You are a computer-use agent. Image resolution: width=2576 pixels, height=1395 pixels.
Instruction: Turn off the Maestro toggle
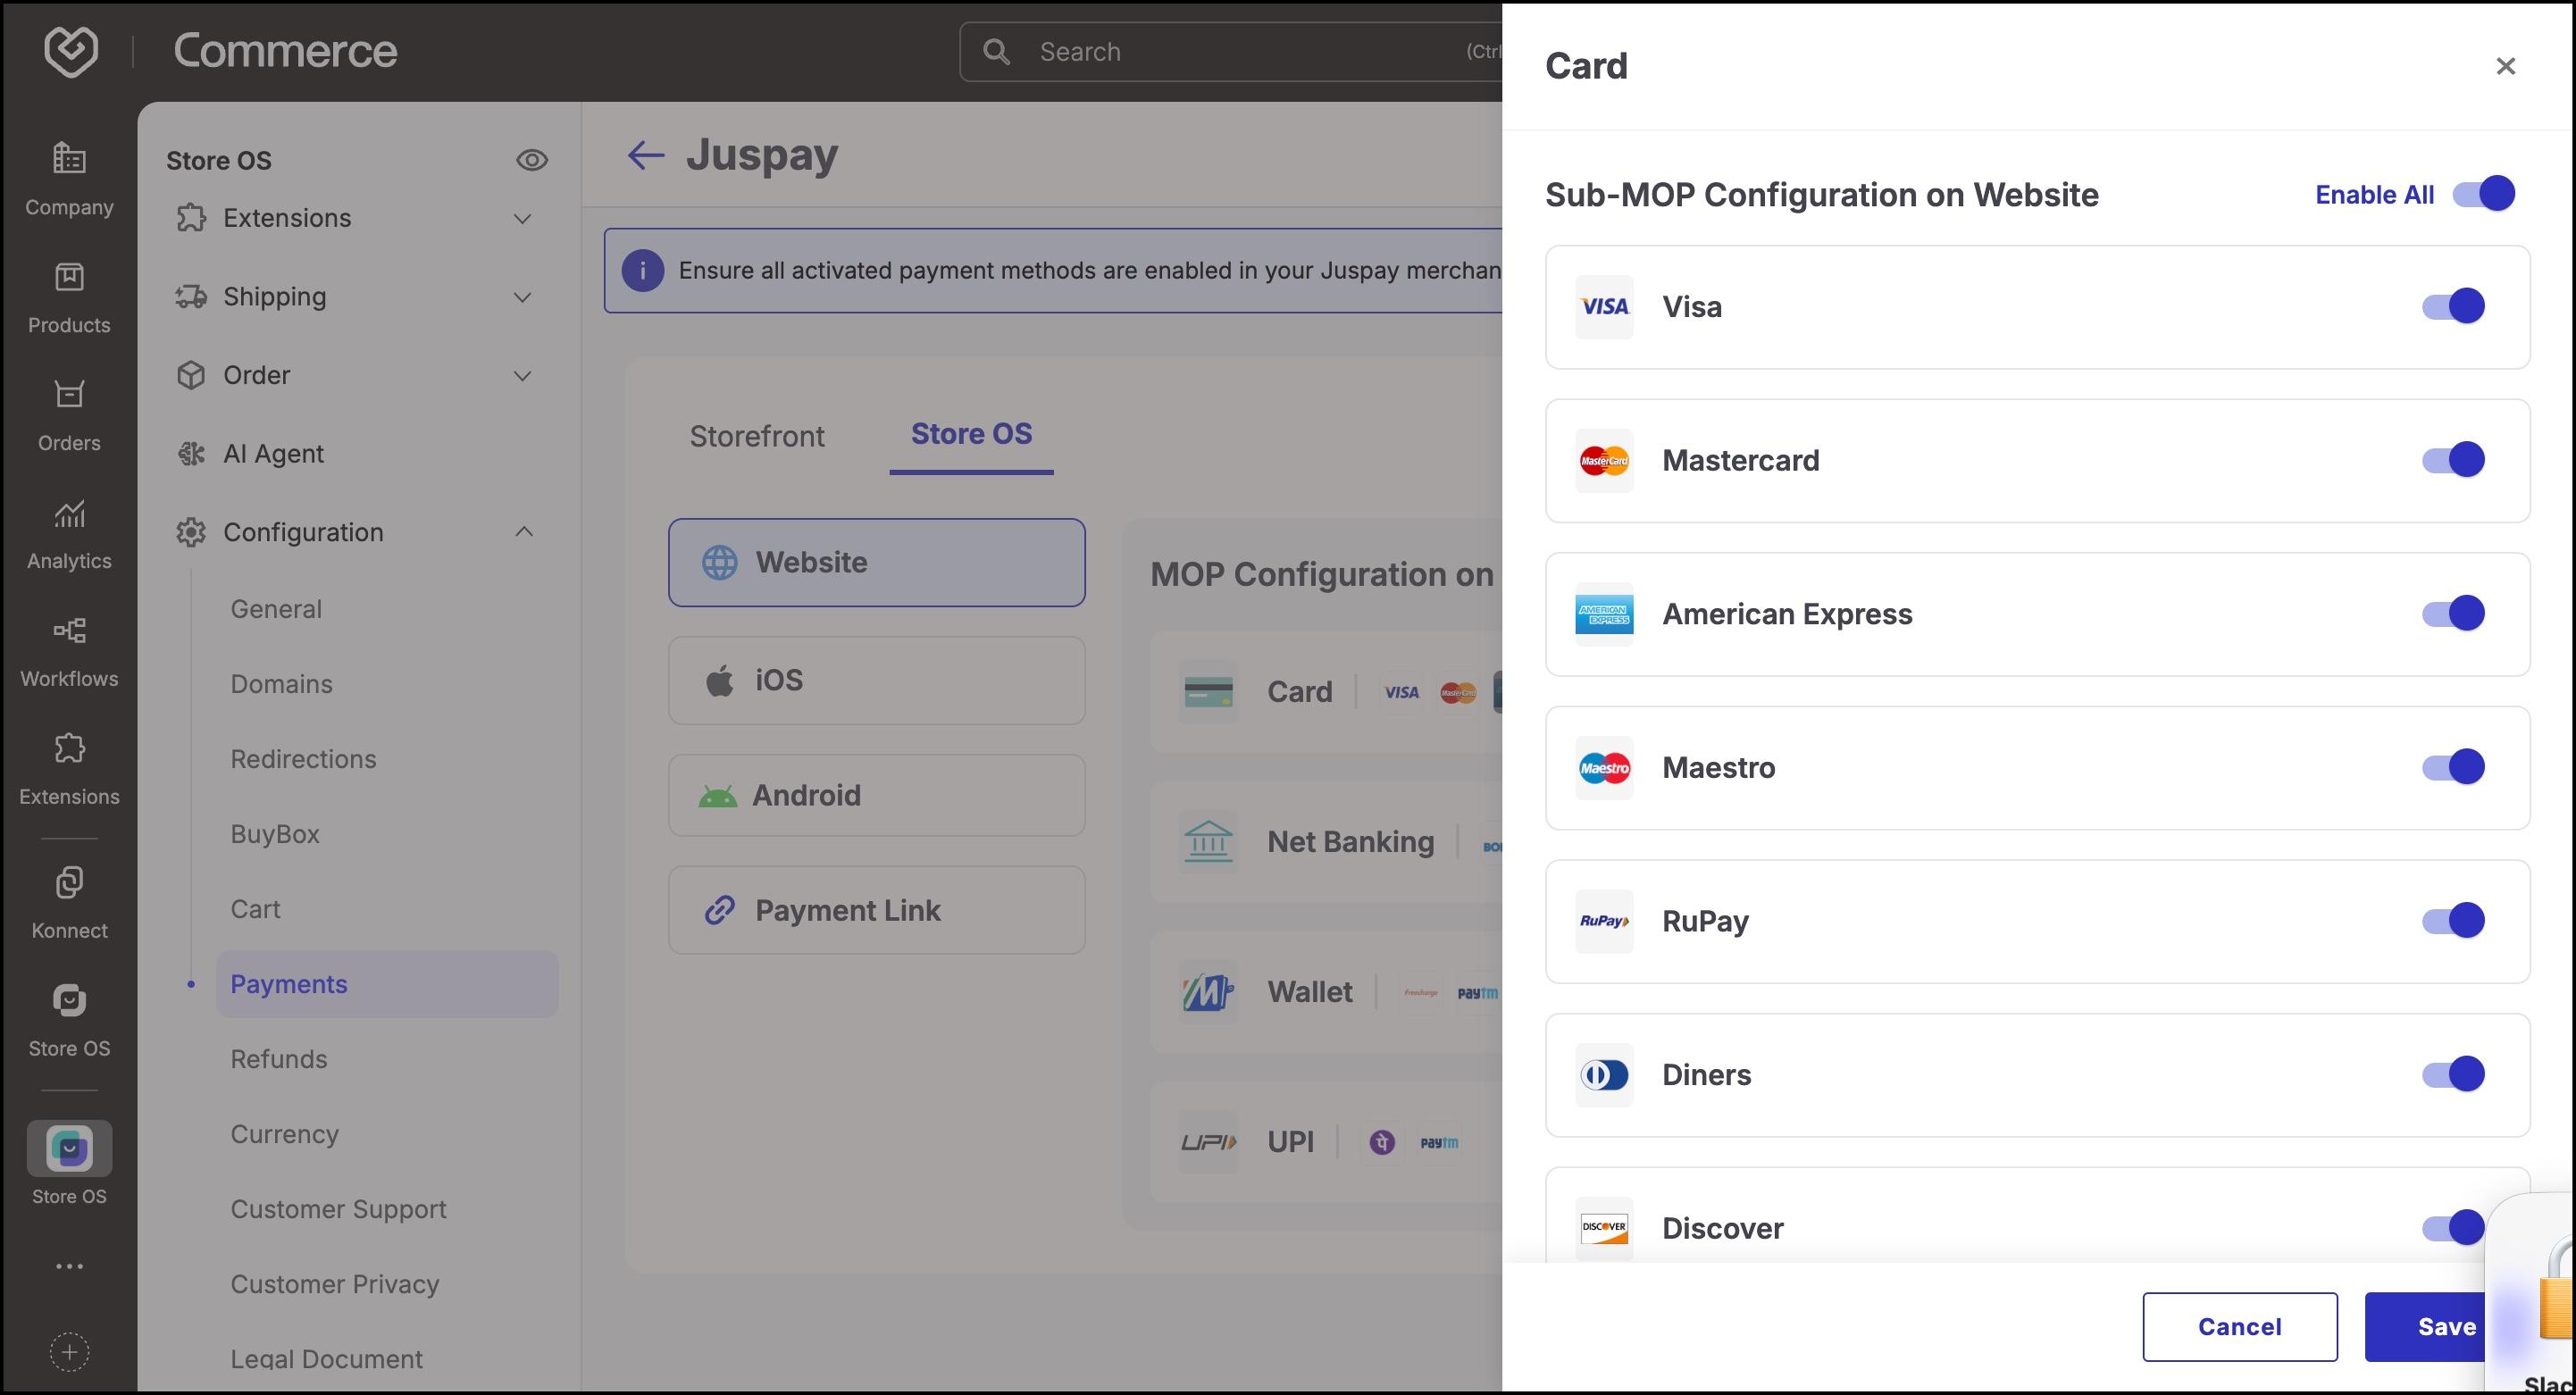coord(2453,767)
